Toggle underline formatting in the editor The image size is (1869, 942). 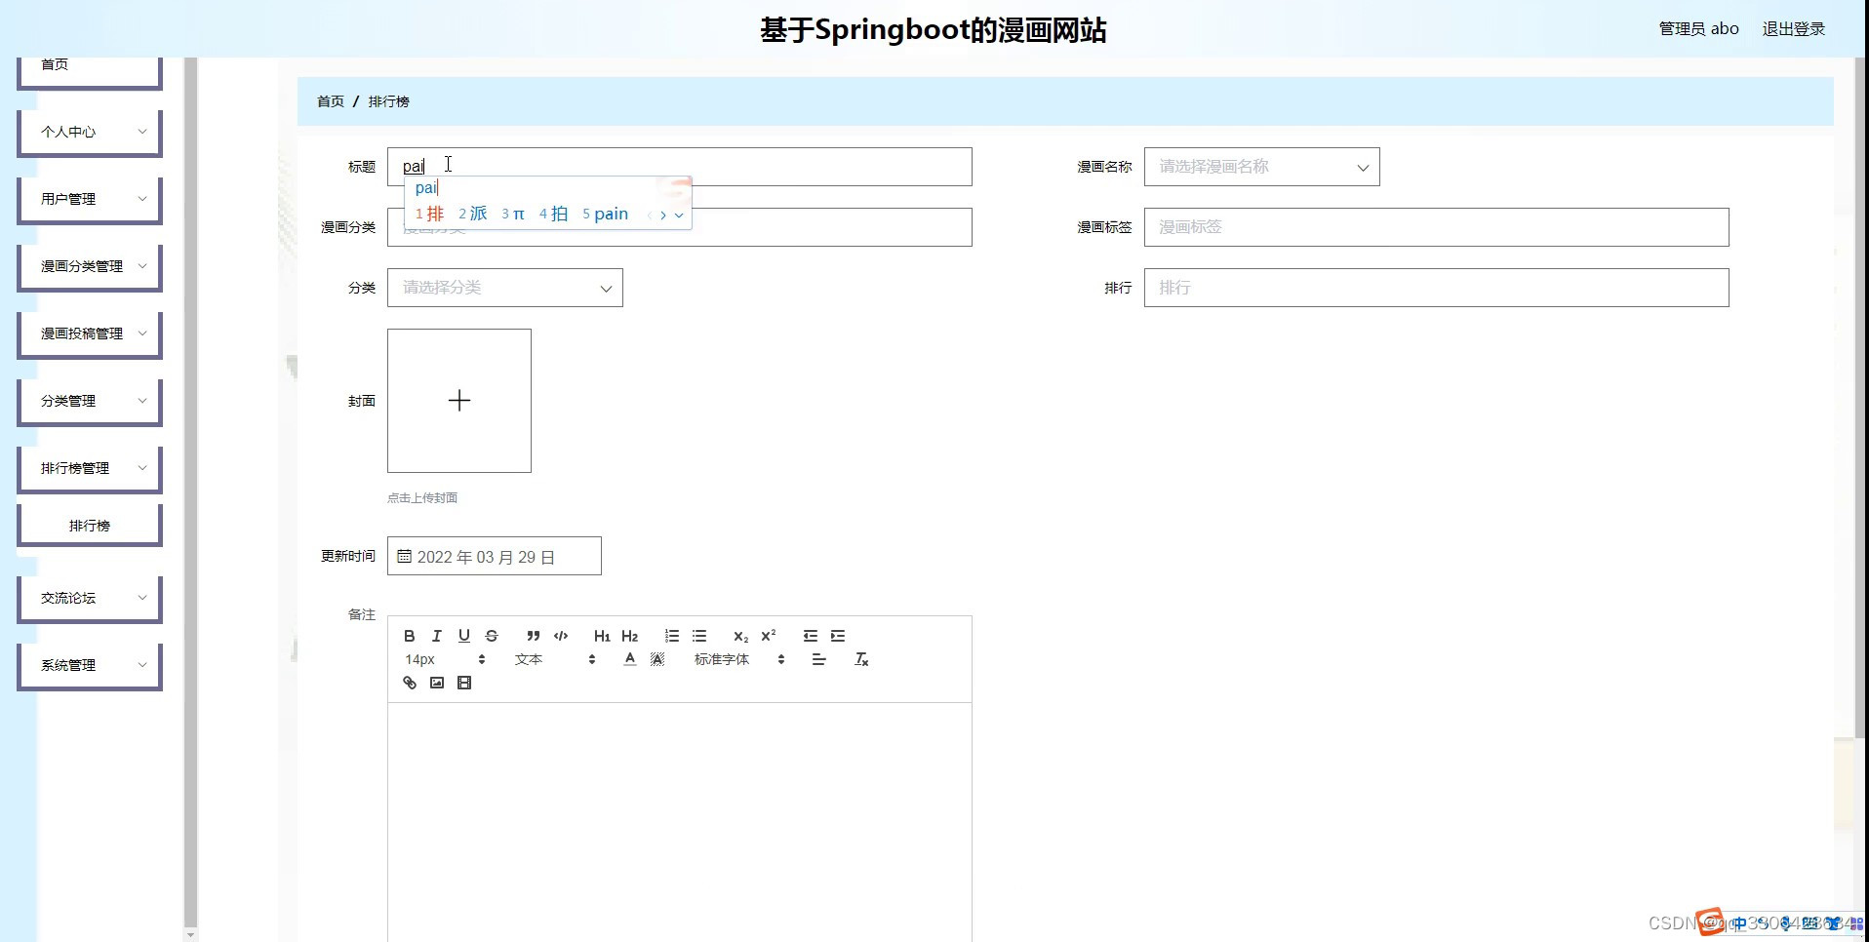point(464,636)
